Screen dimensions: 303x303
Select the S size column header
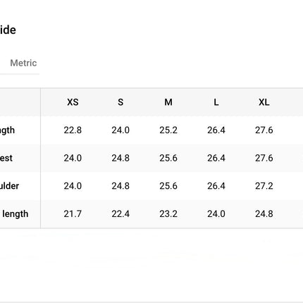[120, 102]
